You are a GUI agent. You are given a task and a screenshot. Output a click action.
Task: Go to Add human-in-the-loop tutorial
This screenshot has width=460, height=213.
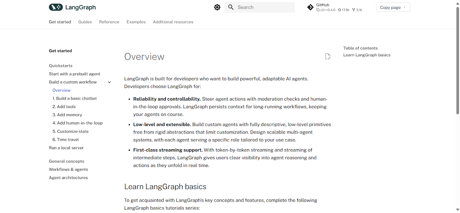78,123
